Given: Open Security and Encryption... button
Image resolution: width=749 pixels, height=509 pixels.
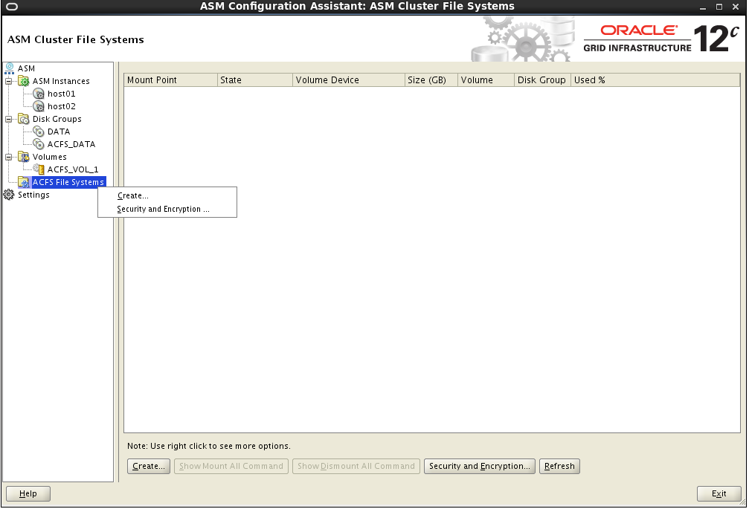Looking at the screenshot, I should tap(480, 466).
